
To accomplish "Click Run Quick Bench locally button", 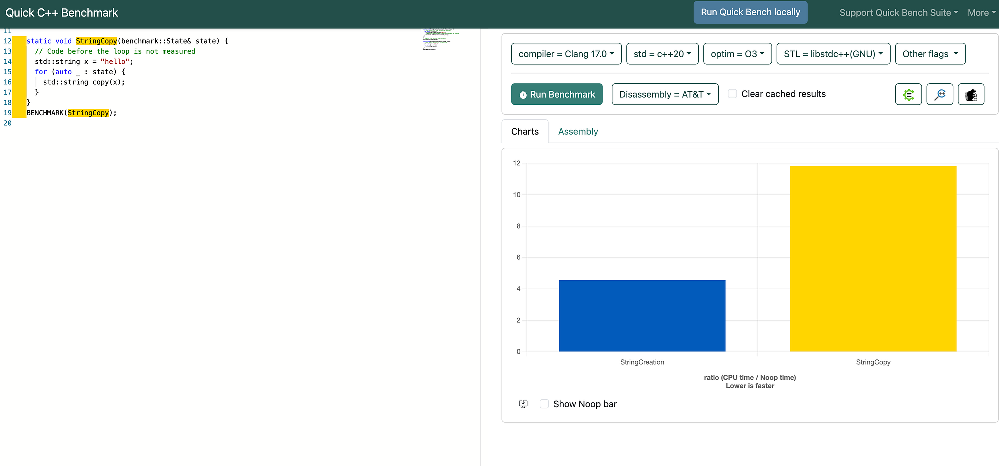I will point(750,12).
